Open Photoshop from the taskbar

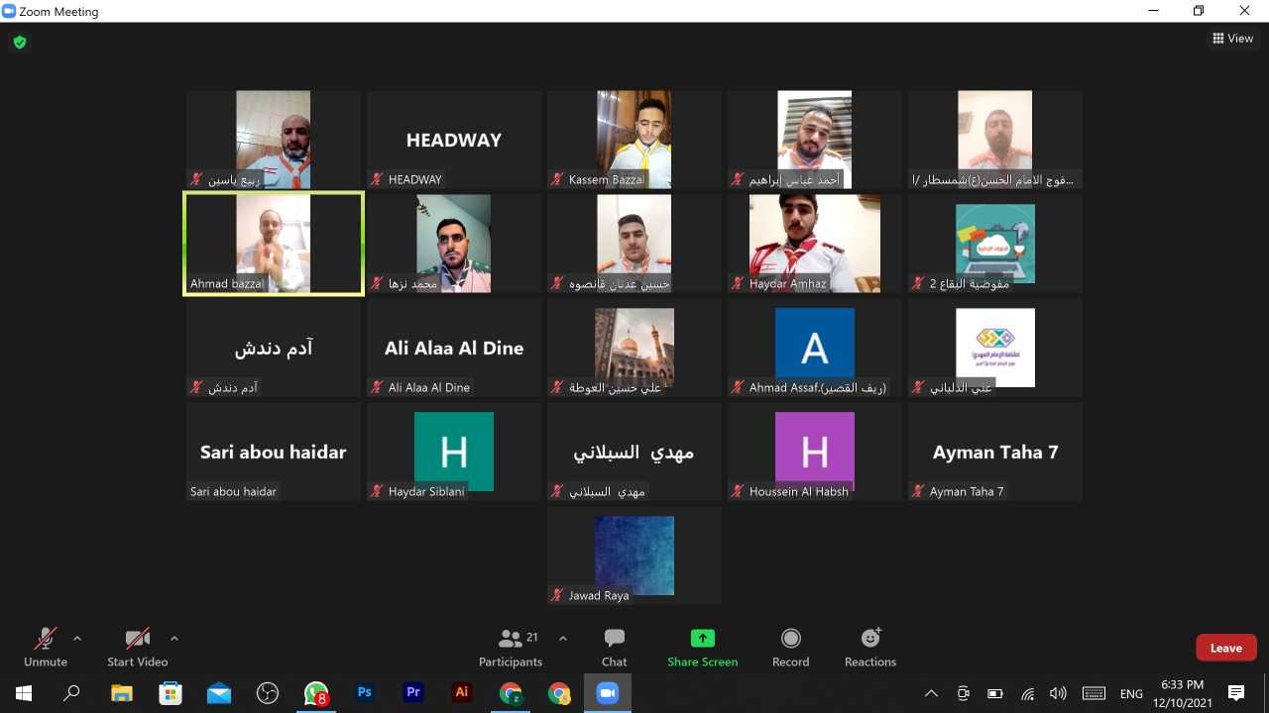coord(365,693)
